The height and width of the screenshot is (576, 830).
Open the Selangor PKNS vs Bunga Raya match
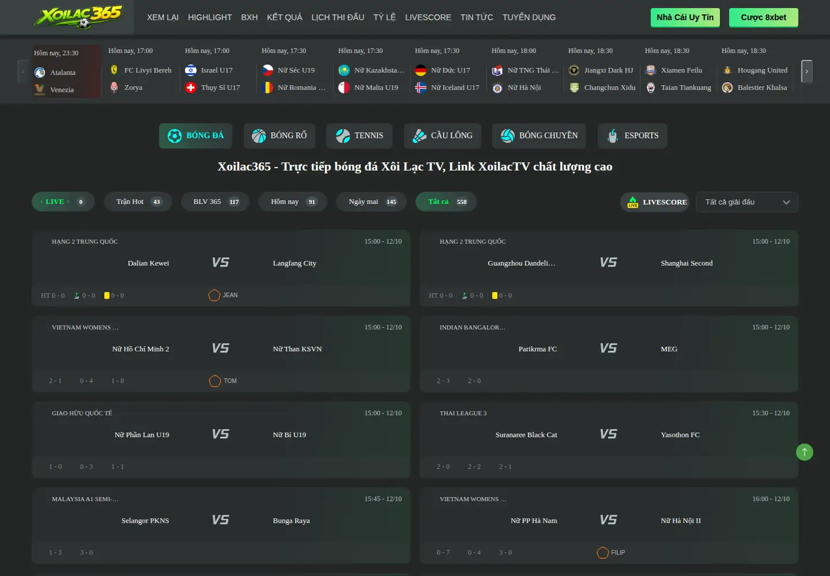(221, 526)
